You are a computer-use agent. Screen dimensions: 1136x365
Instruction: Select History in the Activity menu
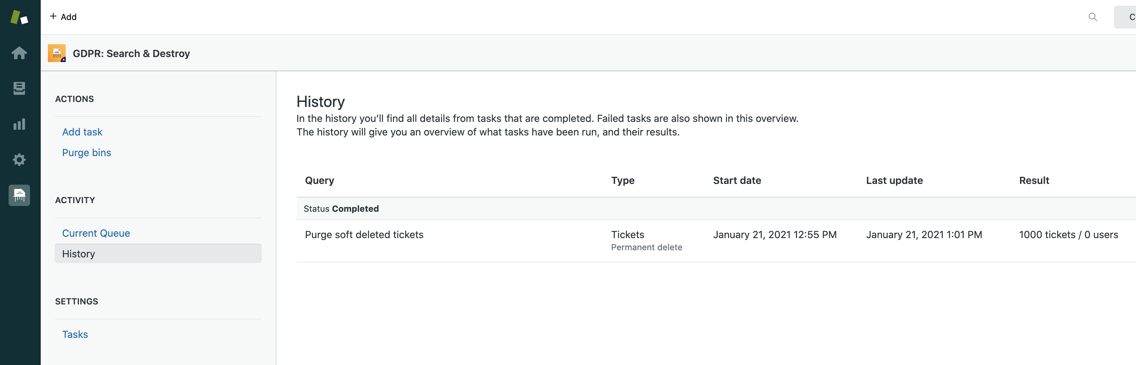click(79, 254)
